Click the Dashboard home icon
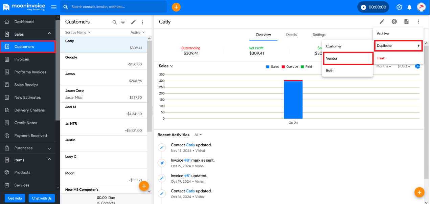This screenshot has height=204, width=430. pos(7,22)
